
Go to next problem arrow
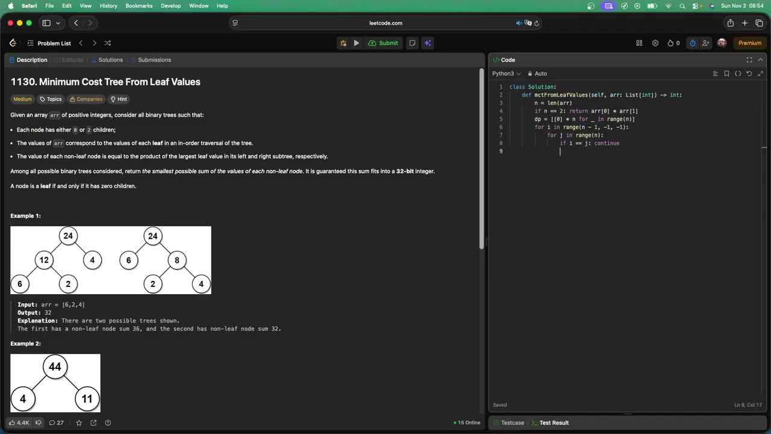pyautogui.click(x=94, y=43)
